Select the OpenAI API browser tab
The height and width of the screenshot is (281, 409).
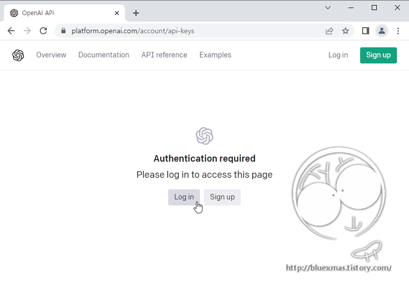point(64,13)
